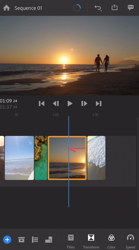Add media with the blue plus button
The image size is (139, 250).
7,239
